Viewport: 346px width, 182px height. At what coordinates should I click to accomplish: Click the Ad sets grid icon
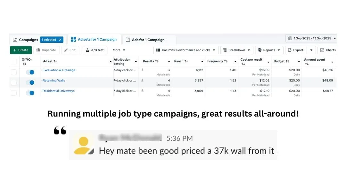[x=73, y=39]
